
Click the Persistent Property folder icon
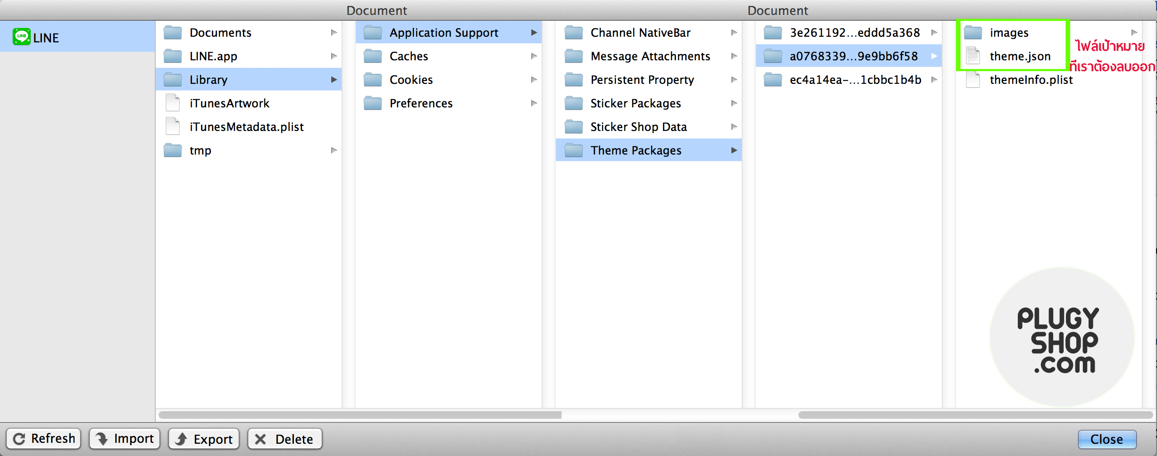tap(574, 80)
